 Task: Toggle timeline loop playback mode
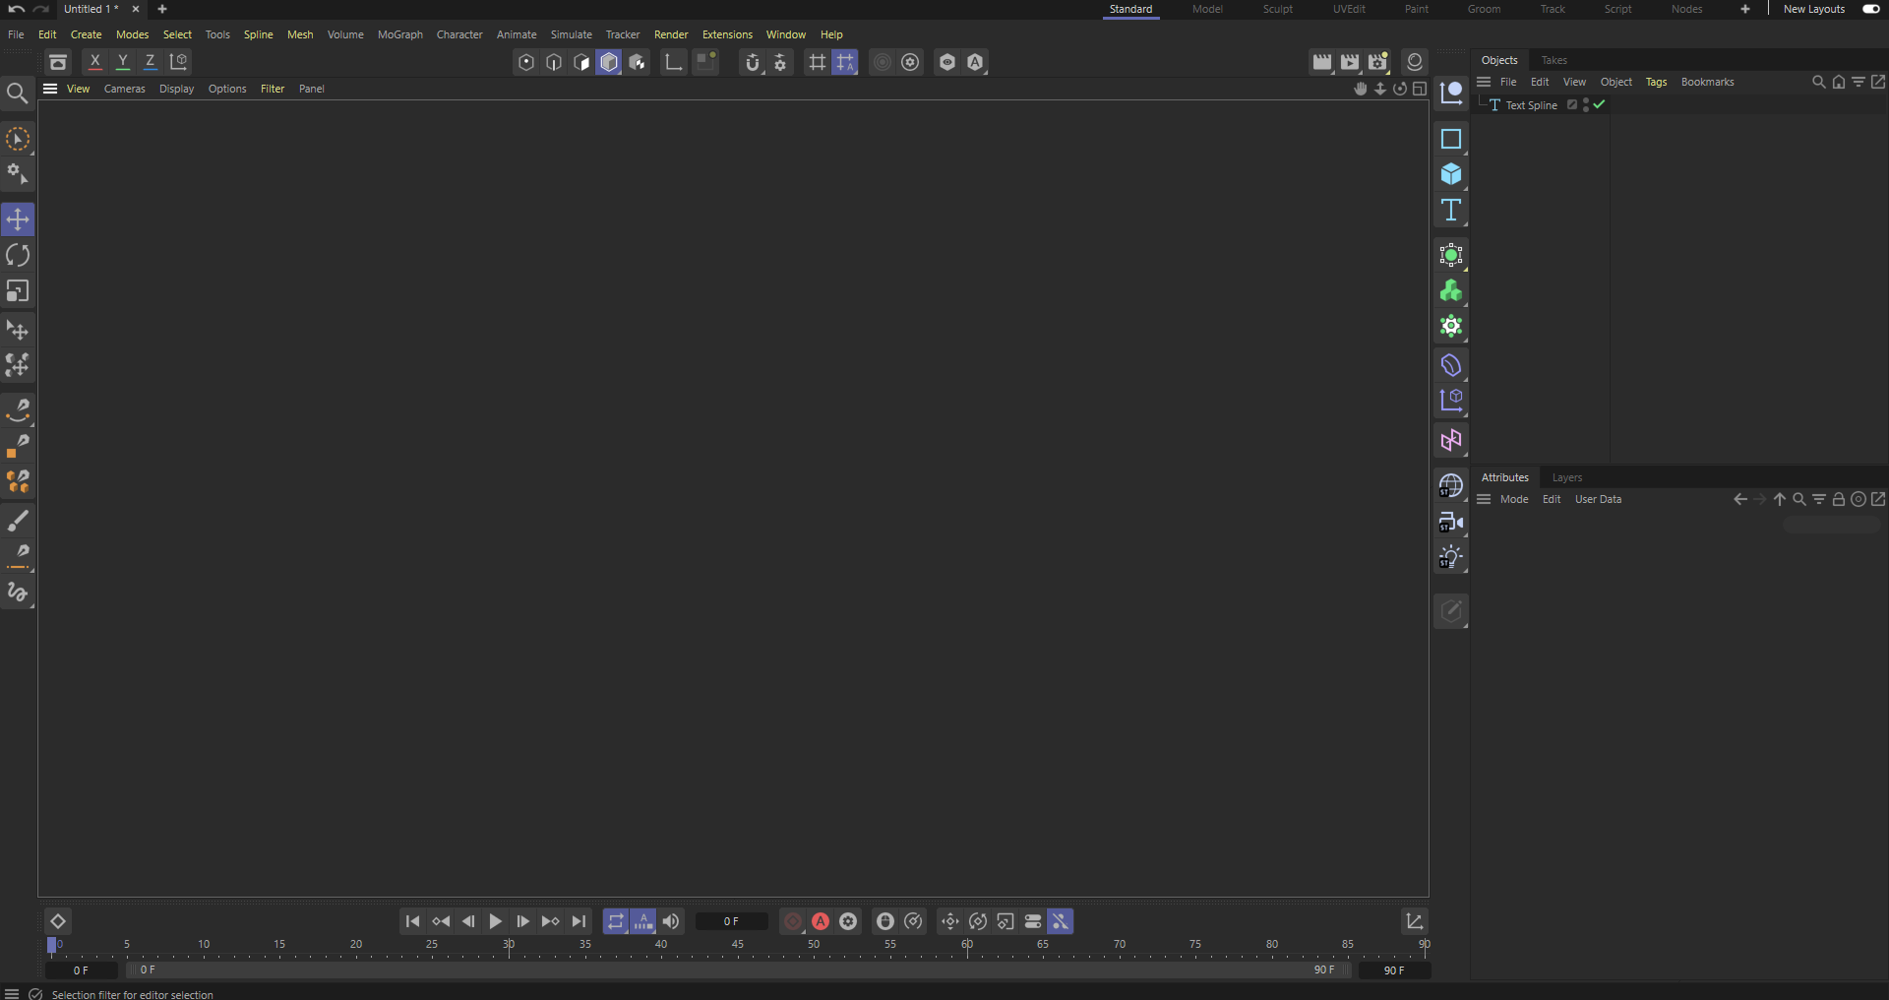coord(615,921)
